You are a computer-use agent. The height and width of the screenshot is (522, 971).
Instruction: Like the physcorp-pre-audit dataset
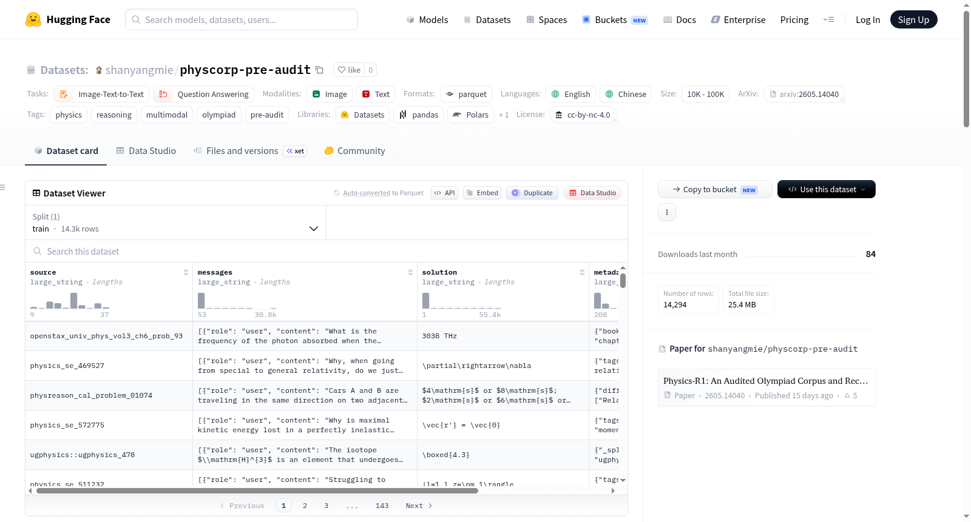[x=349, y=70]
